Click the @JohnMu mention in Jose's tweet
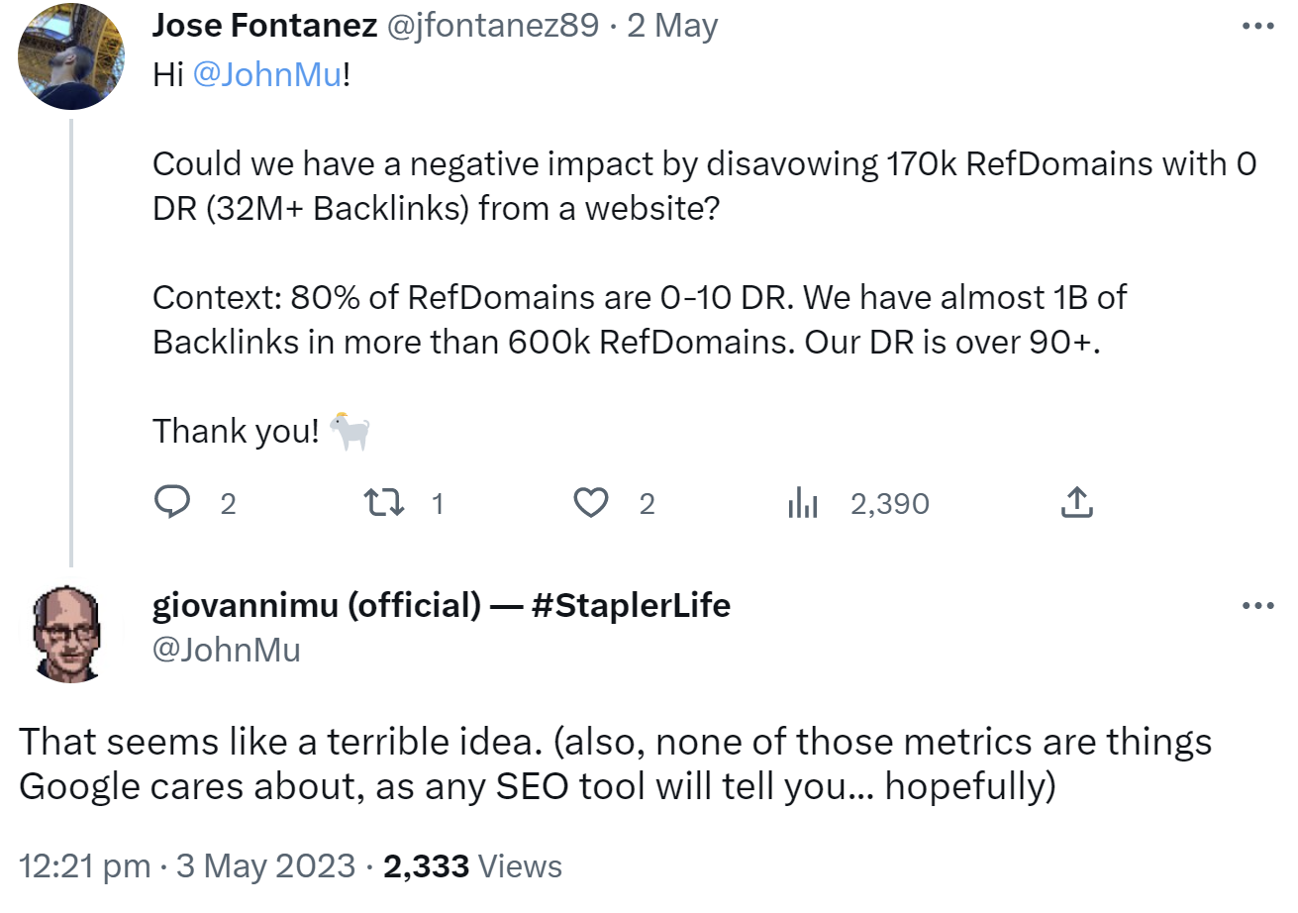This screenshot has height=913, width=1298. click(x=266, y=76)
